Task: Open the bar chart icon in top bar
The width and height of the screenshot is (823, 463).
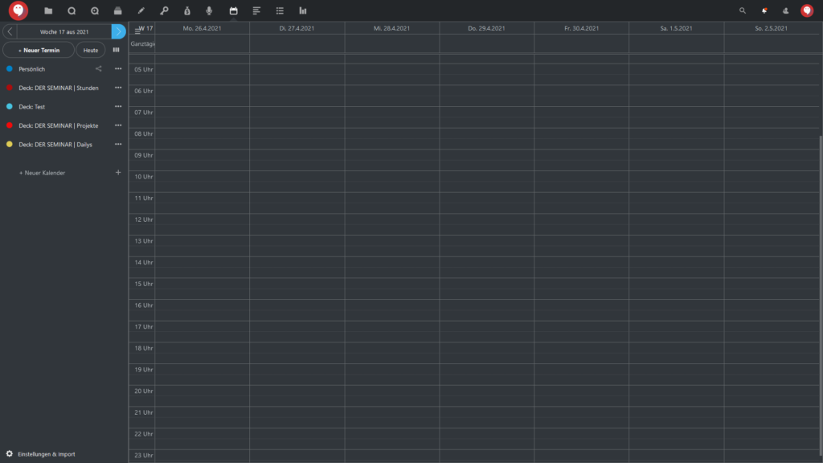Action: tap(303, 11)
